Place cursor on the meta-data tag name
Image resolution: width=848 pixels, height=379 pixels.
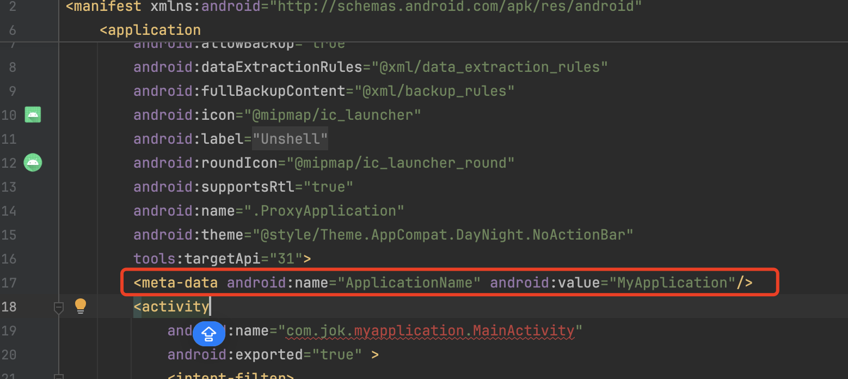pos(180,283)
